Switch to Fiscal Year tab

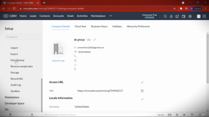[x=80, y=26]
